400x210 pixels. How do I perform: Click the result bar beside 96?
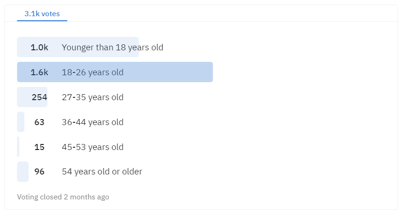[23, 172]
